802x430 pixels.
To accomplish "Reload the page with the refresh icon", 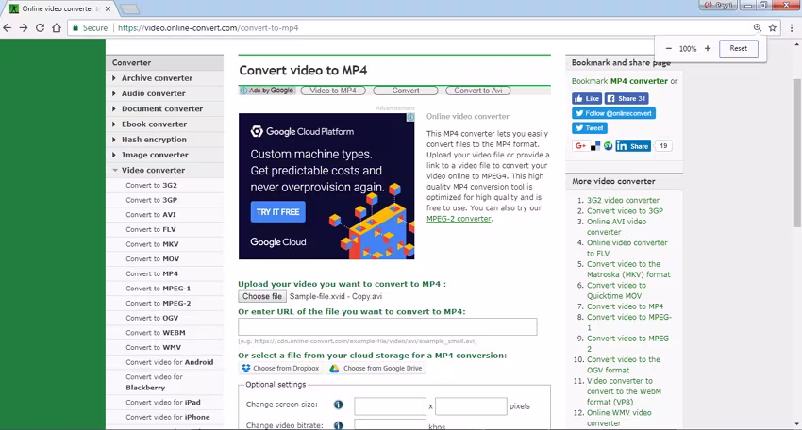I will (x=40, y=28).
